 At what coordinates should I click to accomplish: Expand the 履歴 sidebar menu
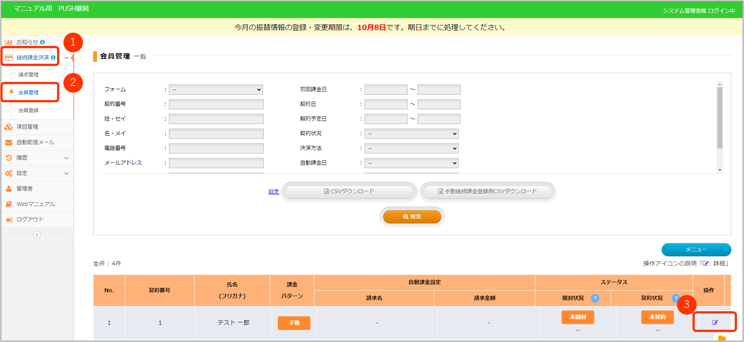tap(37, 158)
